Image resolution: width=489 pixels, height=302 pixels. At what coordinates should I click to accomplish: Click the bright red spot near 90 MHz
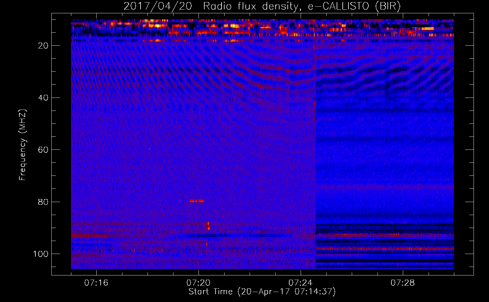[208, 226]
